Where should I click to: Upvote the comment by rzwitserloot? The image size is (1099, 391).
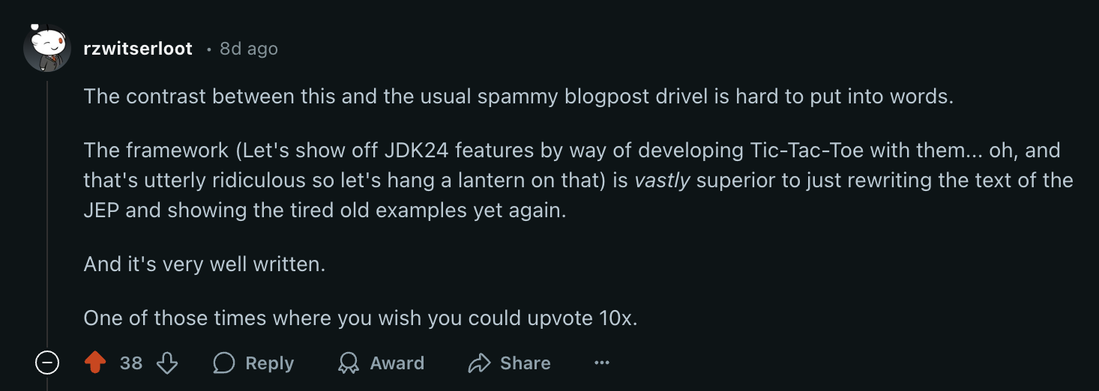click(x=95, y=363)
